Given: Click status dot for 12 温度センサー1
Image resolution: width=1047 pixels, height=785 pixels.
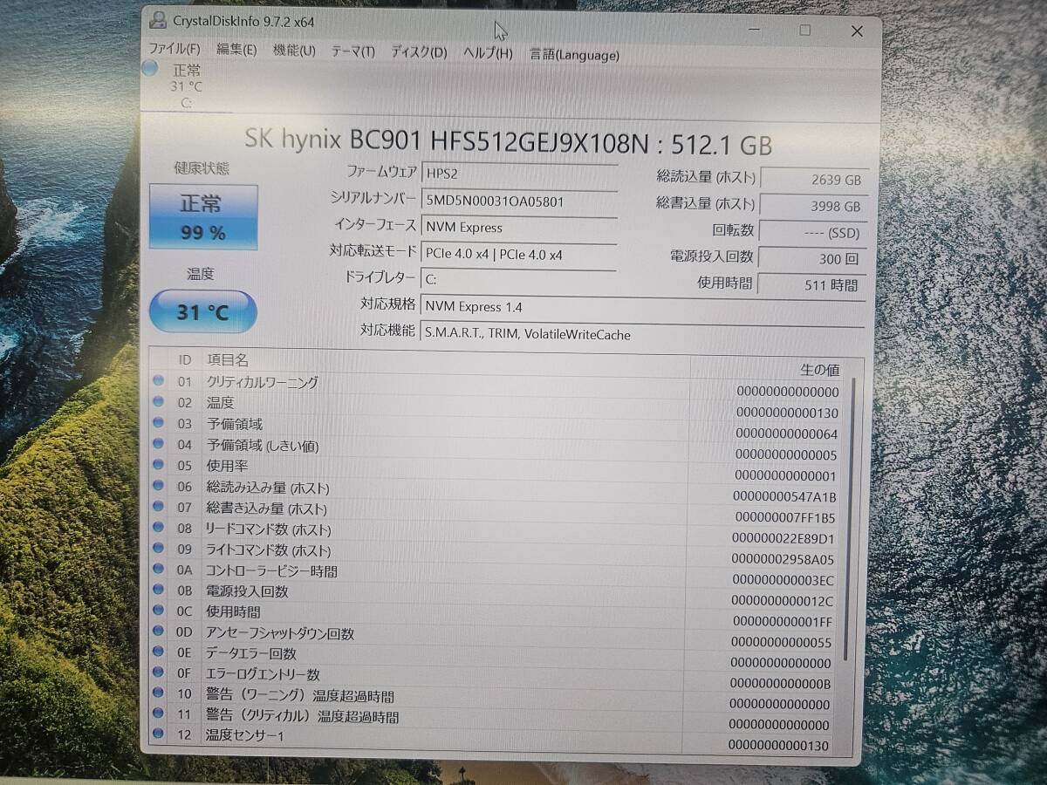Looking at the screenshot, I should click(x=159, y=734).
